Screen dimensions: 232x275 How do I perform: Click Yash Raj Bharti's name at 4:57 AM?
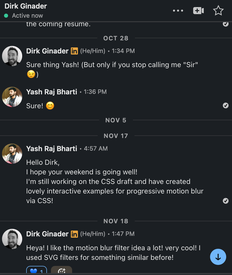(x=51, y=149)
